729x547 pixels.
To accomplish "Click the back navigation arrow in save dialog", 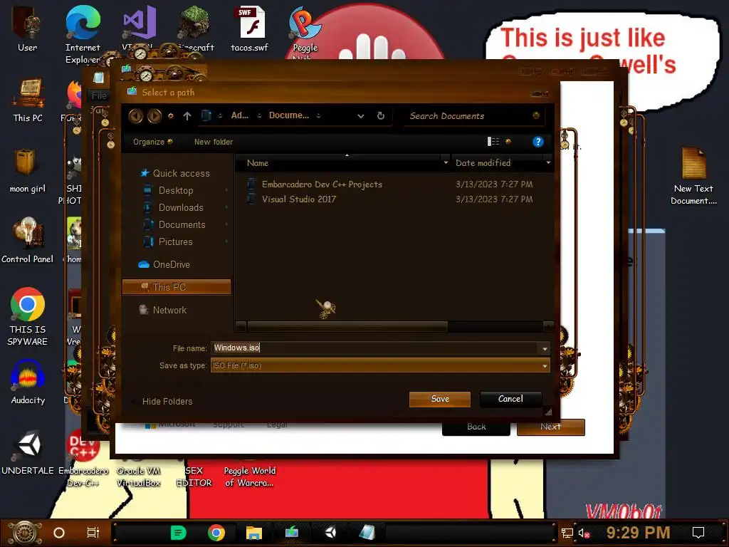I will (136, 116).
